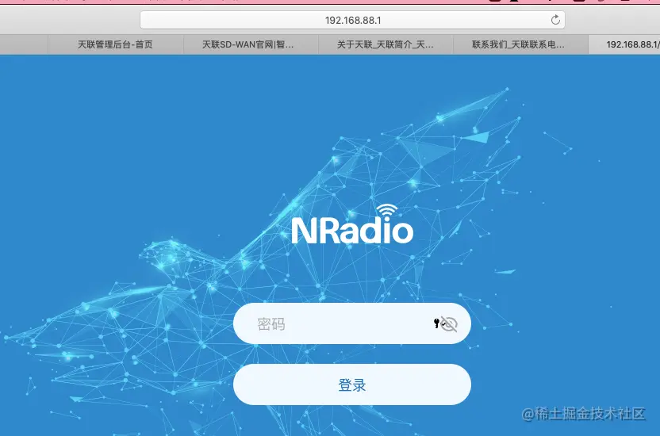Select the 关于天联_天联简介 tab
660x436 pixels.
386,44
